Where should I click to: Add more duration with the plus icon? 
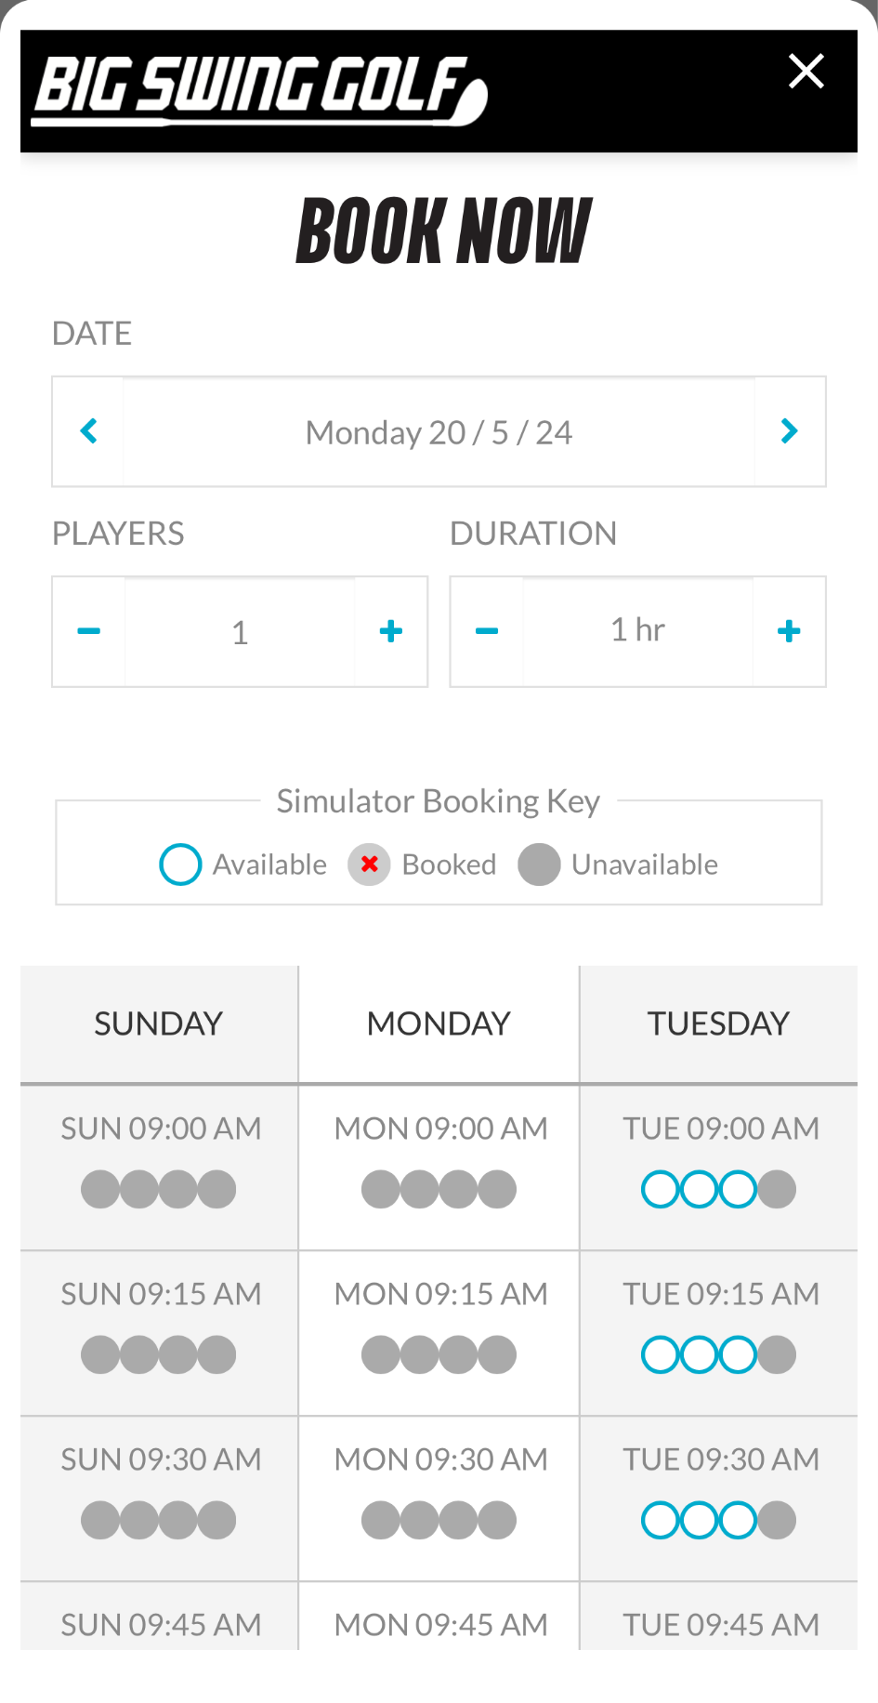tap(789, 631)
